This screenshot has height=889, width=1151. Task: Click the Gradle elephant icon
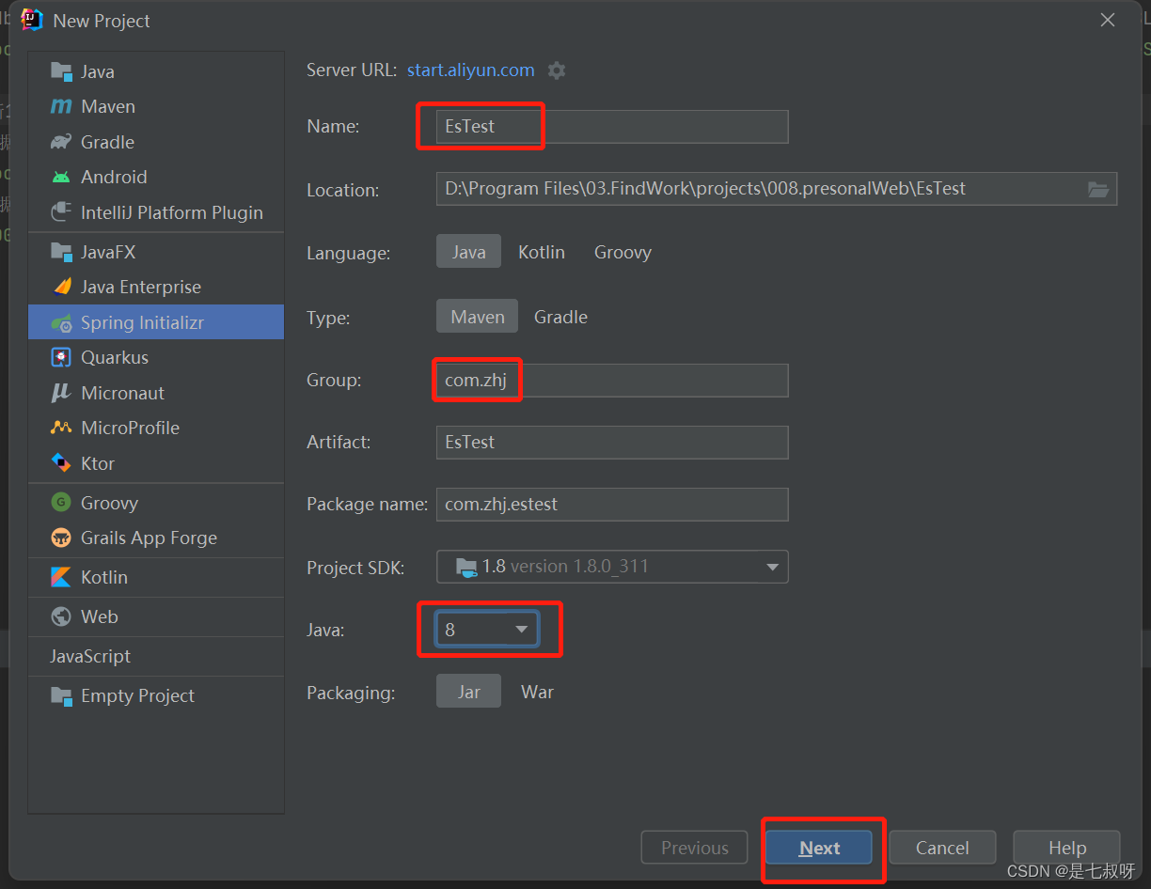[x=61, y=142]
